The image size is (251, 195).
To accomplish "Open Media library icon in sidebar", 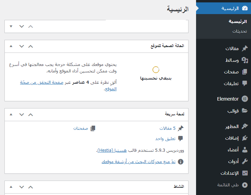I will coord(244,60).
